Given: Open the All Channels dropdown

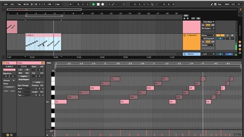Looking at the screenshot, I should click(208, 38).
